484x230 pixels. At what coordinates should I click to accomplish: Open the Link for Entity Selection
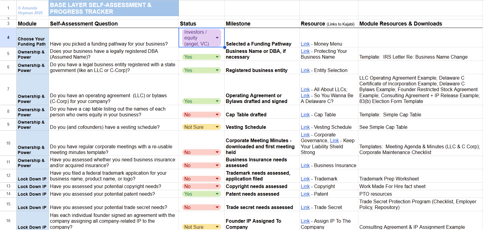point(305,70)
